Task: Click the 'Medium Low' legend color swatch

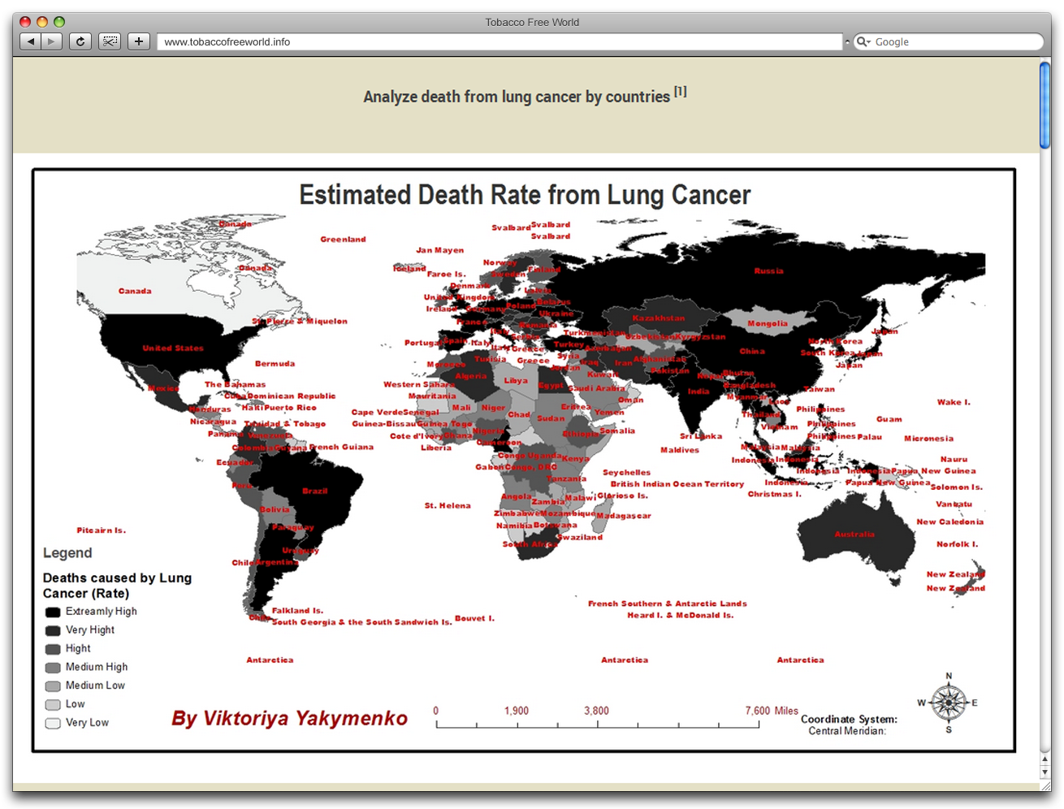Action: (53, 686)
